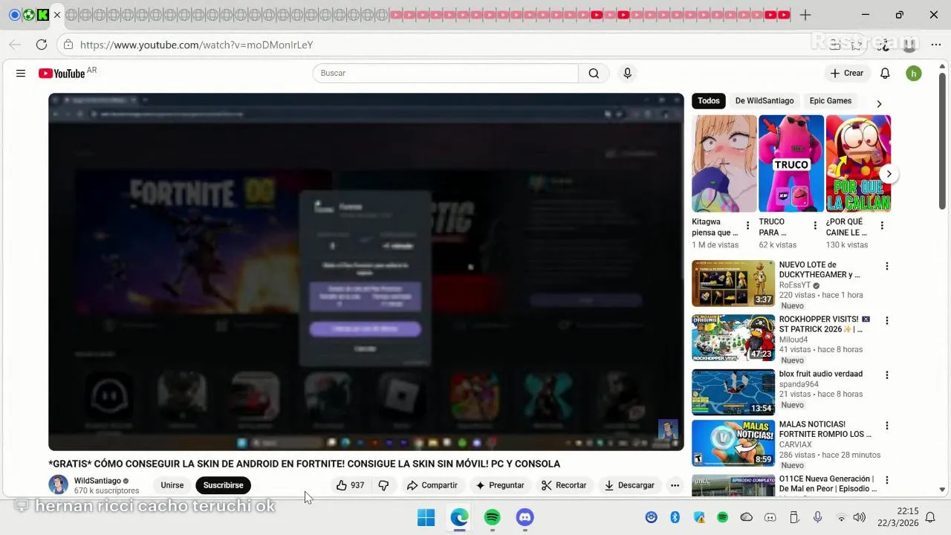This screenshot has height=535, width=951.
Task: Like the video with 937 likes
Action: tap(350, 485)
